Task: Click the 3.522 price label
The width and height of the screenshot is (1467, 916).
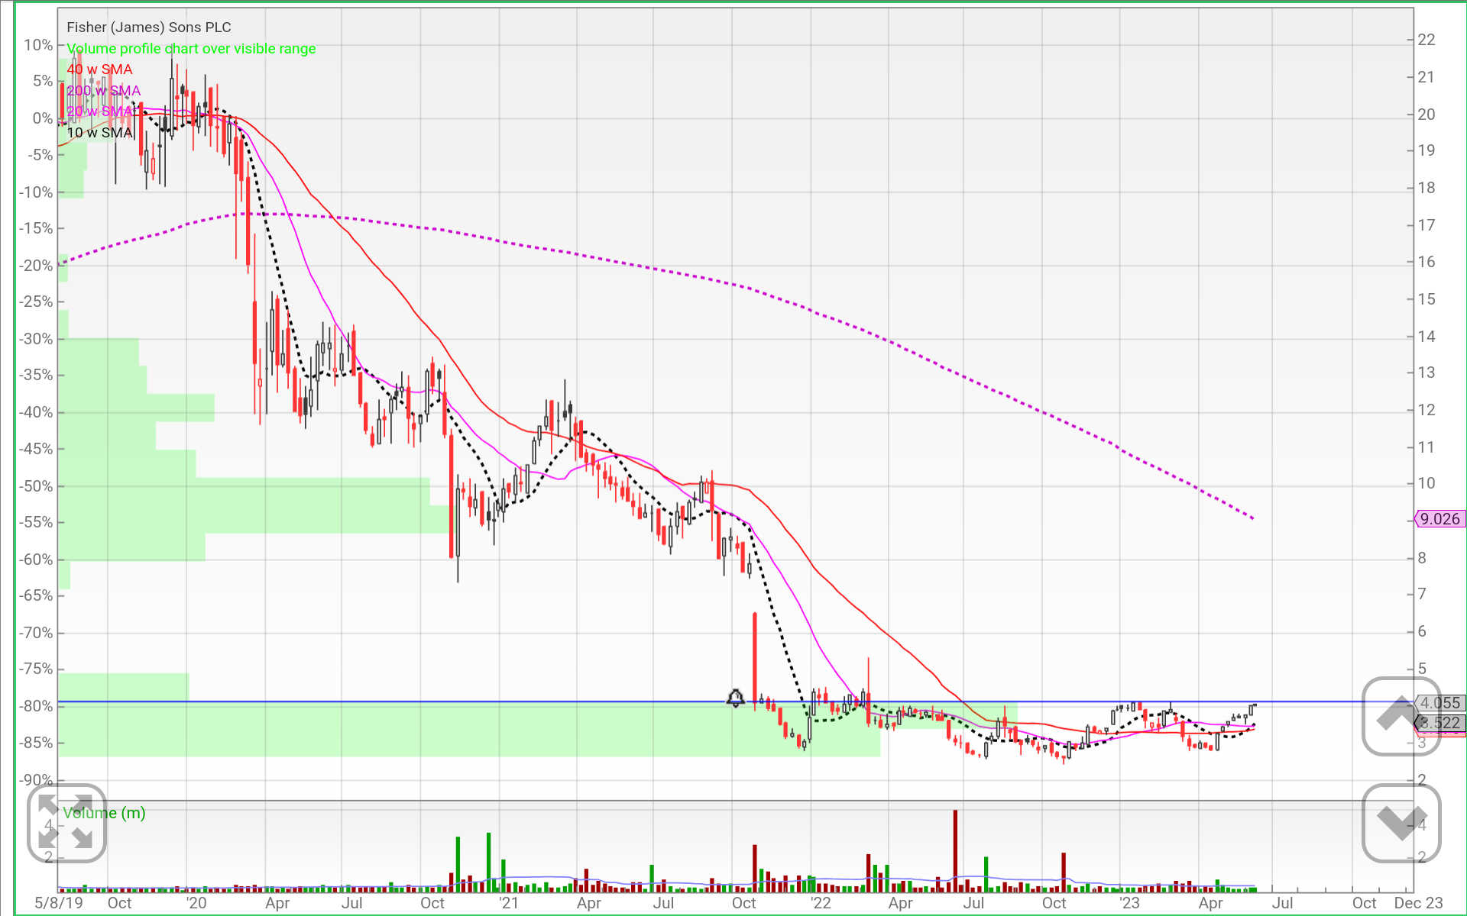Action: [x=1439, y=723]
